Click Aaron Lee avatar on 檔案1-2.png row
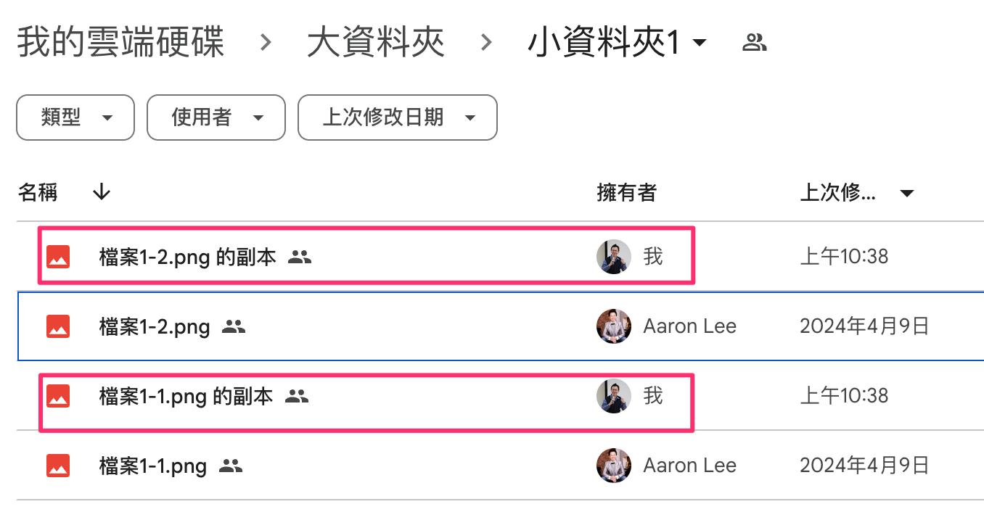Viewport: 984px width, 512px height. click(613, 326)
